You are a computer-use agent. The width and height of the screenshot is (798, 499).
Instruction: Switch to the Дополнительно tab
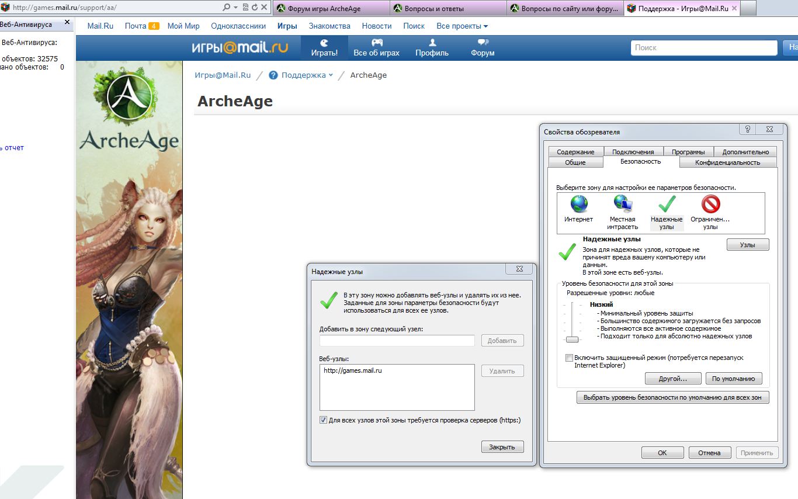(745, 152)
